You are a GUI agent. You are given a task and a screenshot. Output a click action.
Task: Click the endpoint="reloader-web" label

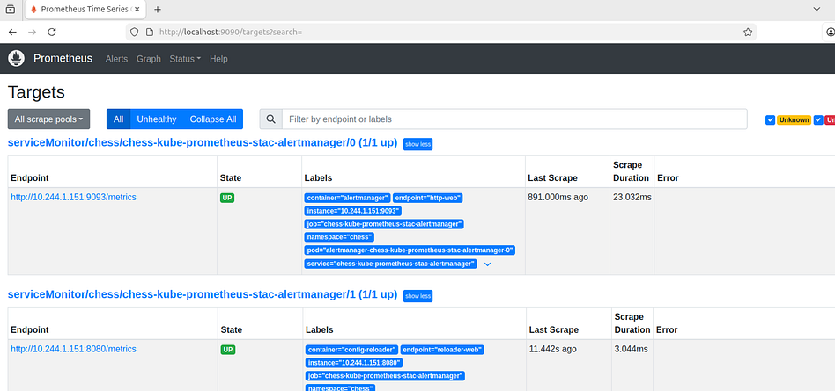coord(442,350)
